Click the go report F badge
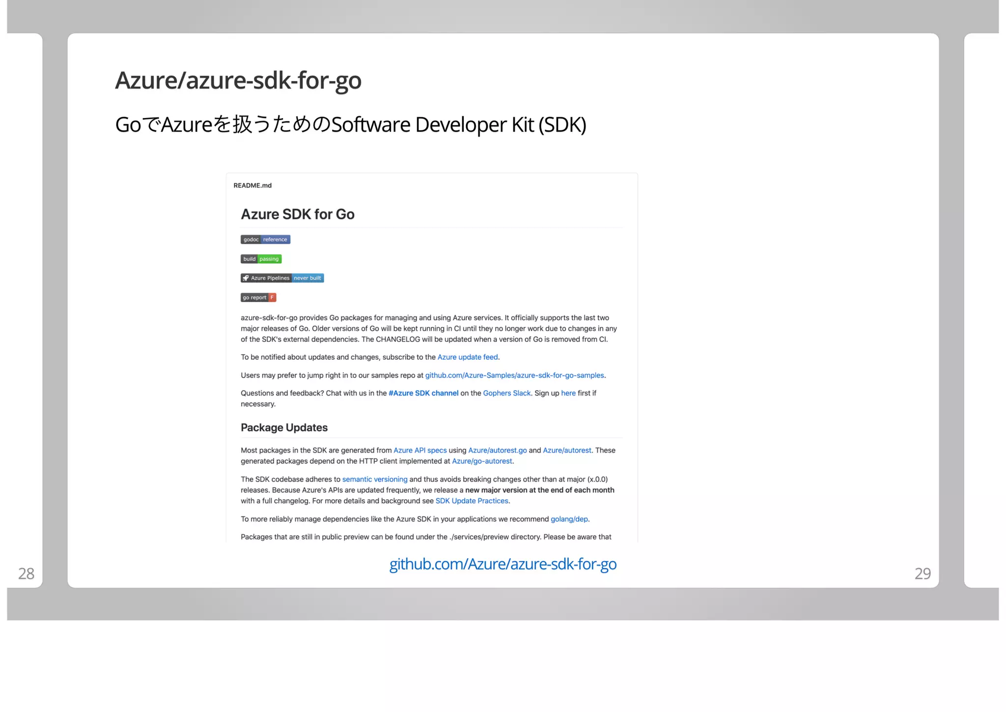 258,297
